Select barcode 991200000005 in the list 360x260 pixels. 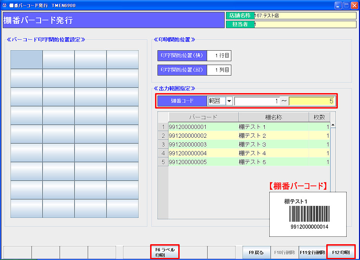203,162
